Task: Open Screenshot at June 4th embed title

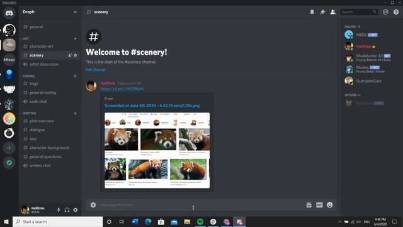Action: click(152, 106)
